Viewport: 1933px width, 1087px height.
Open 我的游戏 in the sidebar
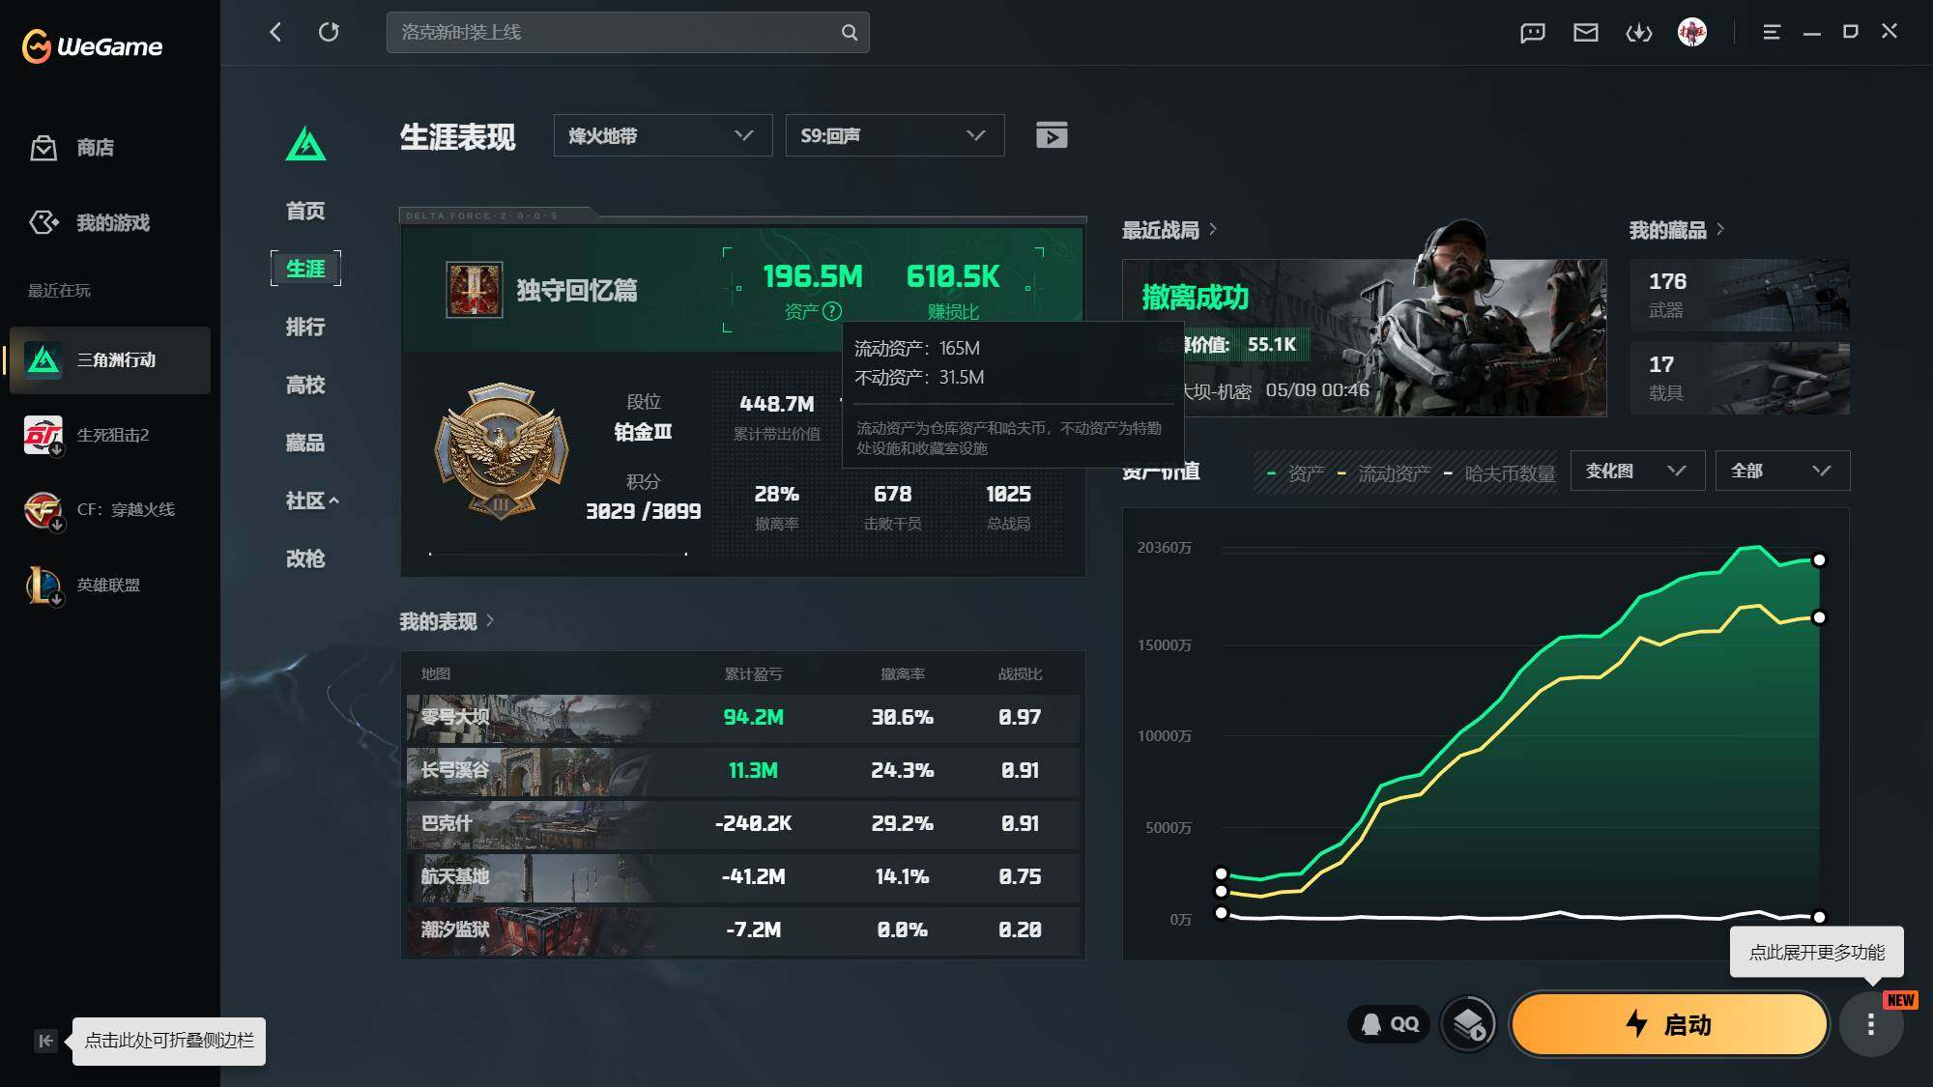click(89, 223)
